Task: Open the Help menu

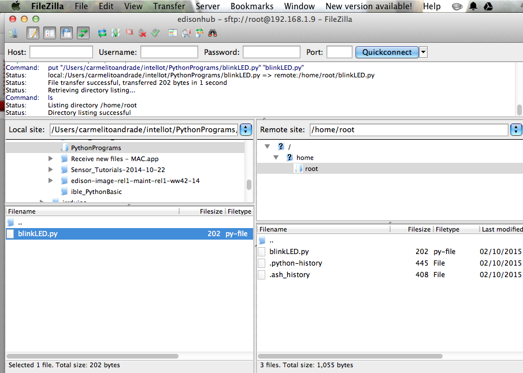Action: (432, 6)
